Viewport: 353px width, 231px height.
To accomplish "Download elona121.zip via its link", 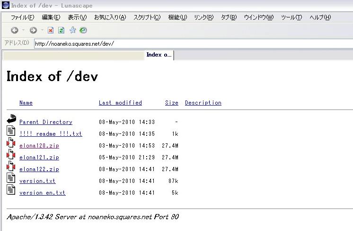I will [39, 157].
